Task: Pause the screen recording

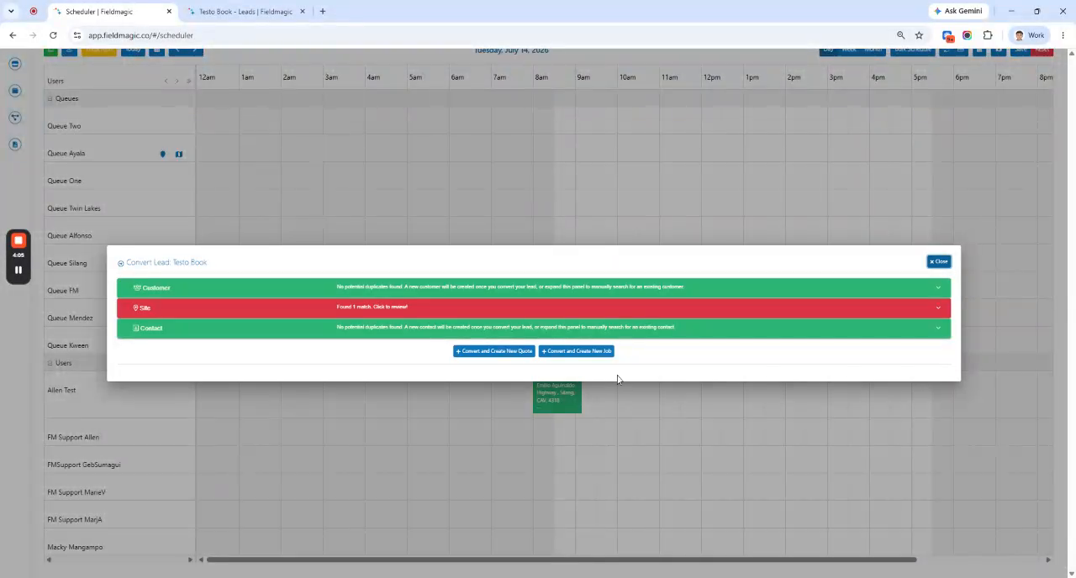Action: coord(18,270)
